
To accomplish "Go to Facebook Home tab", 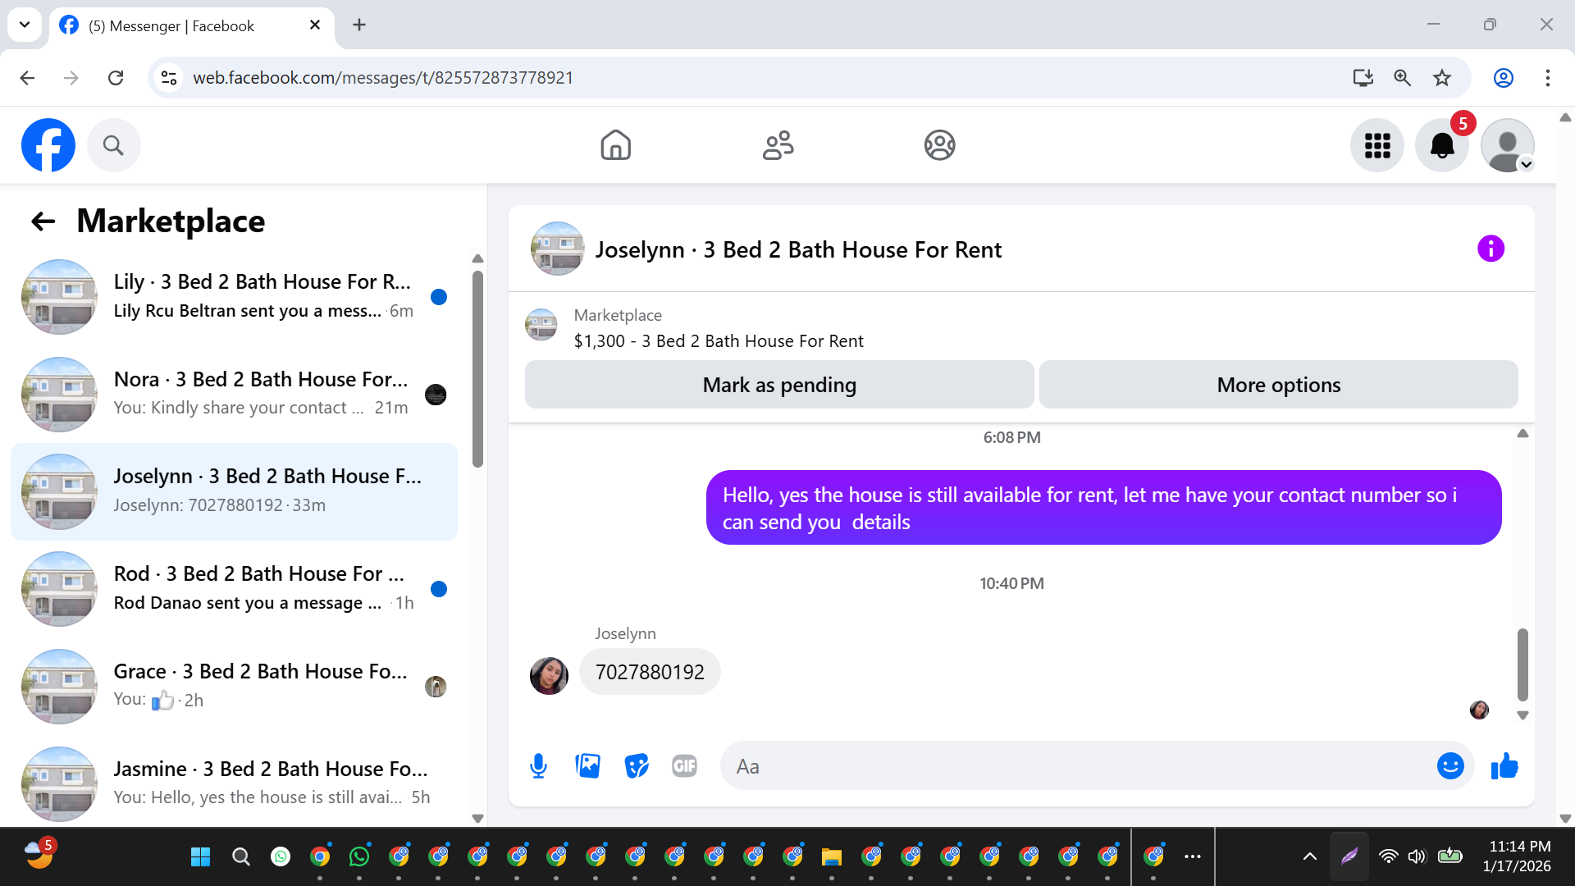I will pyautogui.click(x=615, y=146).
